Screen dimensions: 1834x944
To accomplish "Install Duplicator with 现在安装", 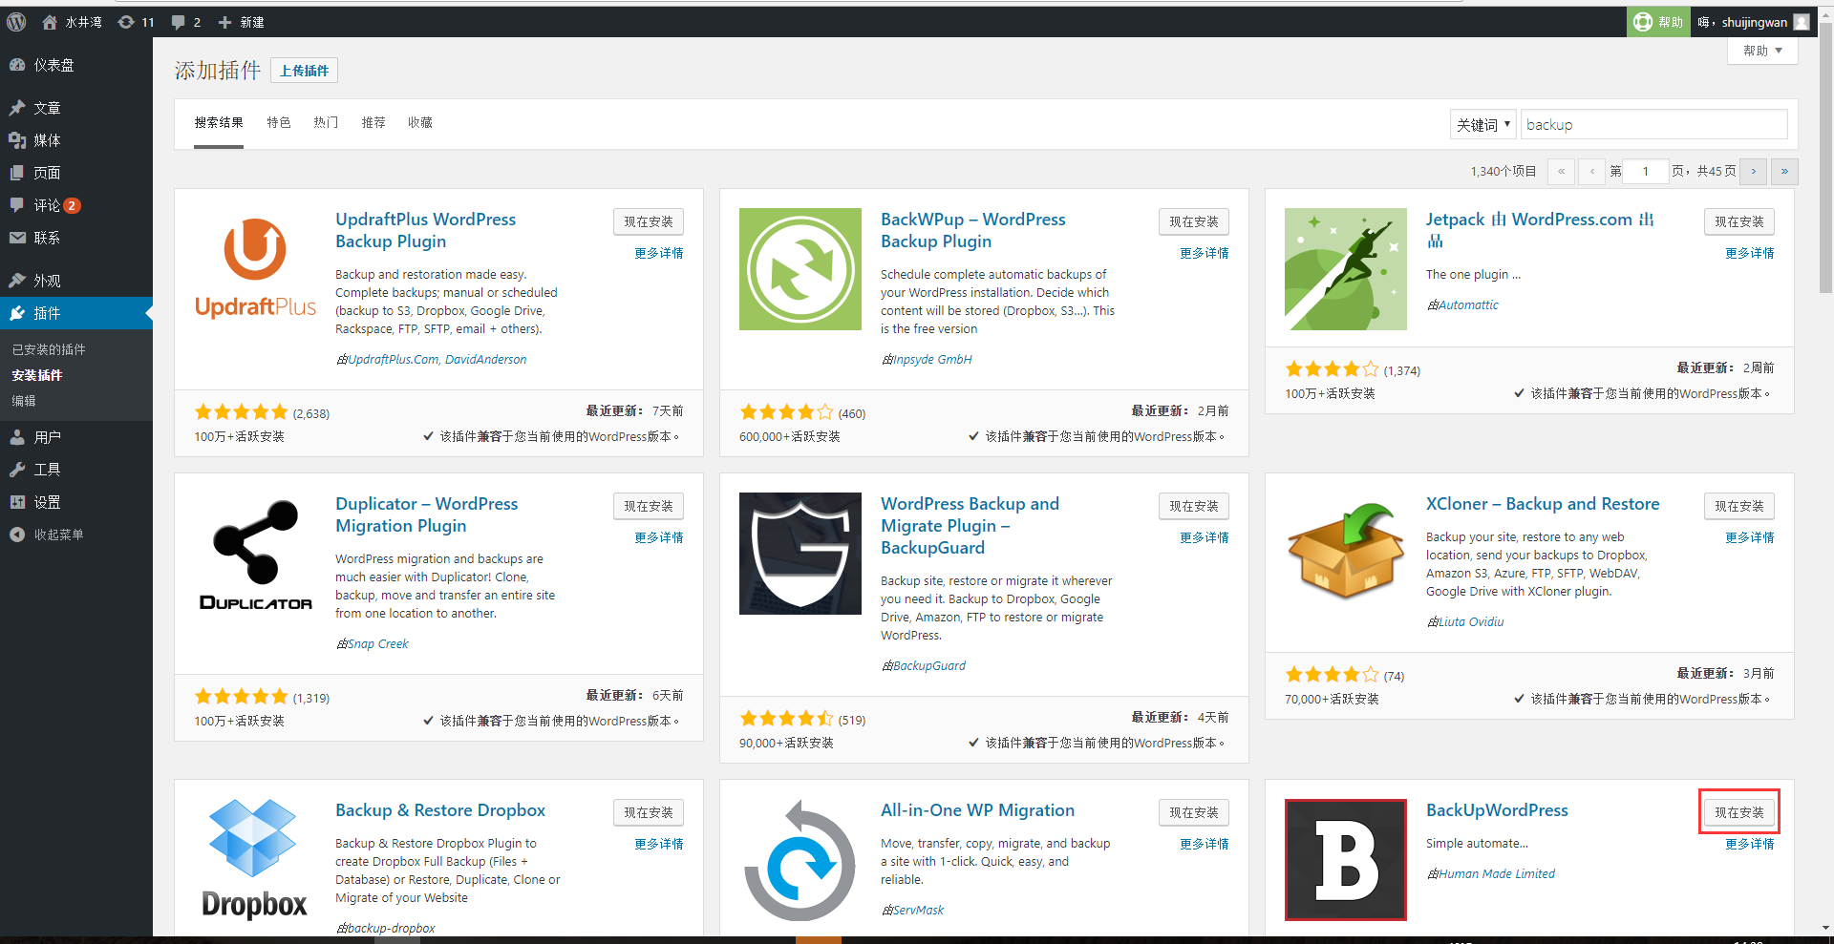I will (649, 506).
